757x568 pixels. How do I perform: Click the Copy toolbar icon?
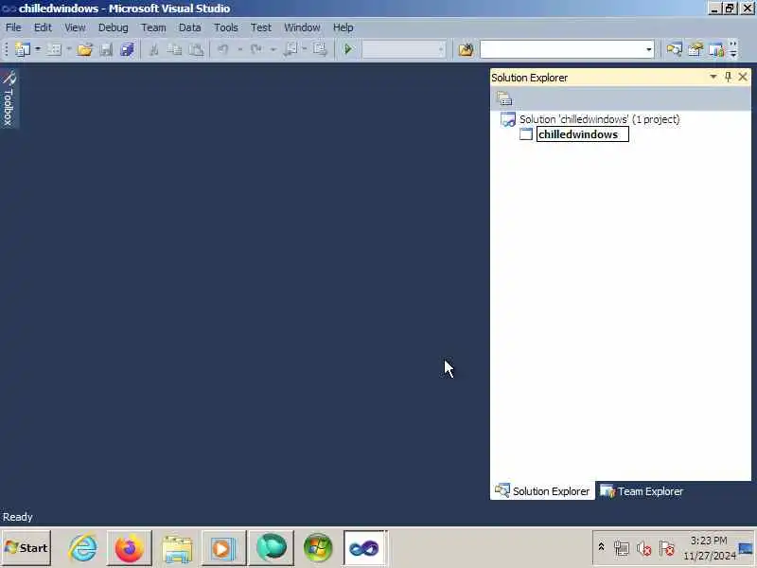coord(175,49)
